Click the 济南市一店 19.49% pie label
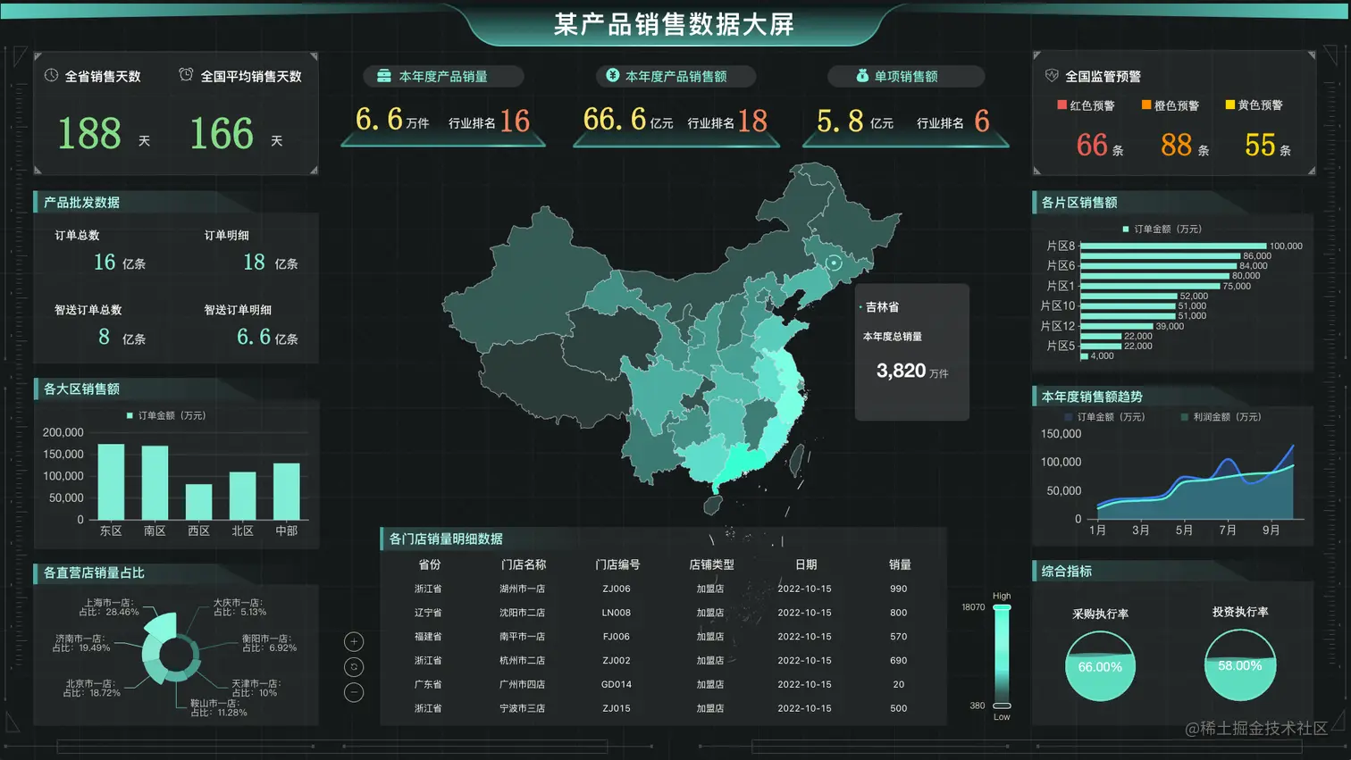 click(81, 643)
